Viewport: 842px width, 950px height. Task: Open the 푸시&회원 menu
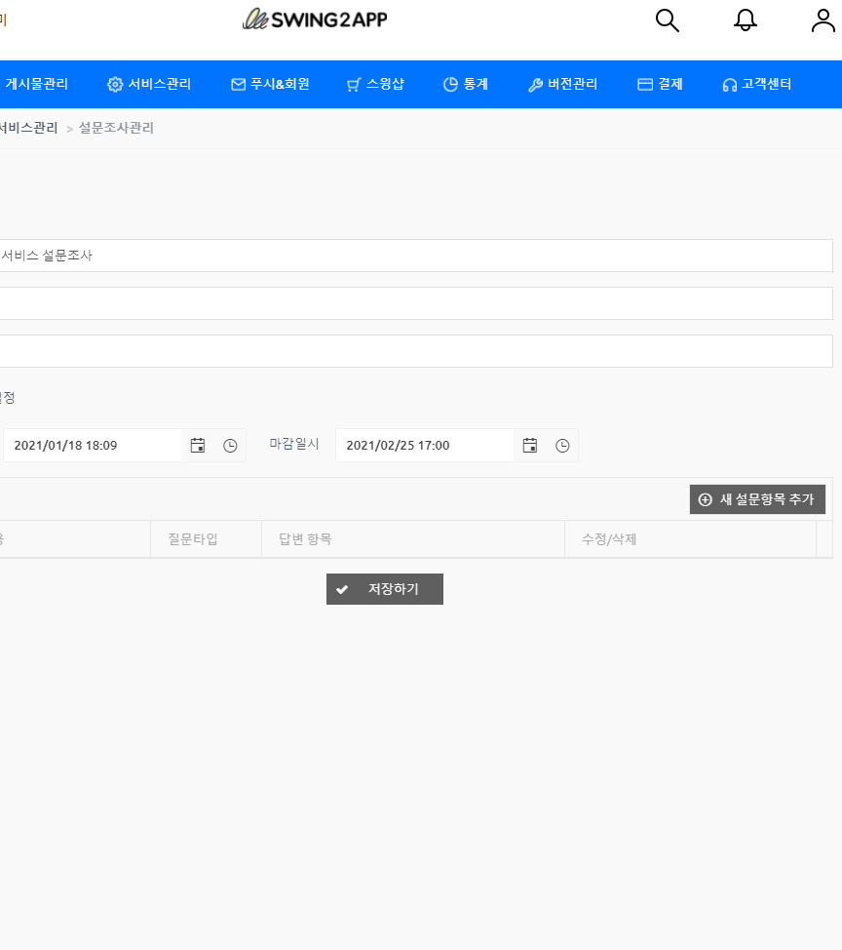pyautogui.click(x=270, y=85)
